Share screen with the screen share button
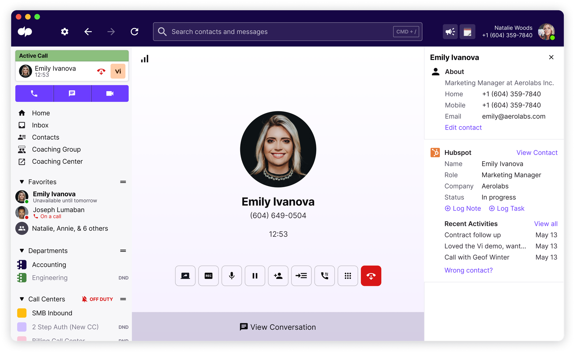575x353 pixels. [x=185, y=276]
